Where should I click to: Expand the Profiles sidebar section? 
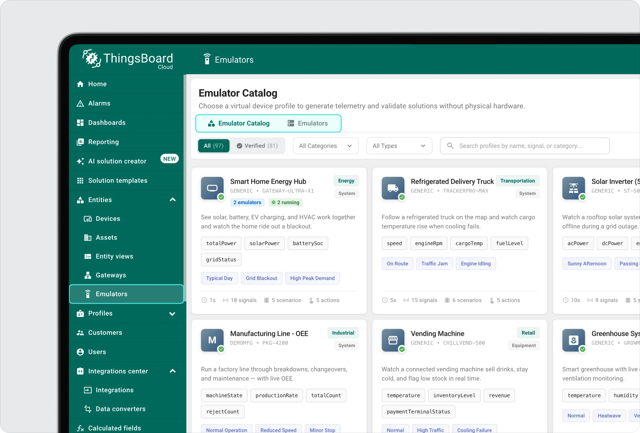point(172,313)
